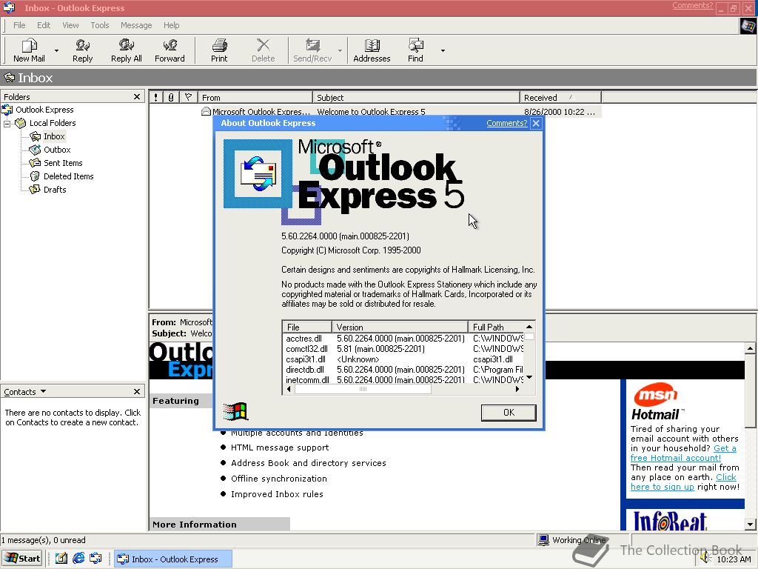
Task: Click the Forward toolbar icon
Action: pyautogui.click(x=170, y=50)
